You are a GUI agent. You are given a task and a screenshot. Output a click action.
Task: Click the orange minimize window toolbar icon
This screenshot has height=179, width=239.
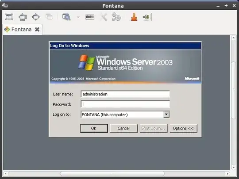(x=134, y=17)
